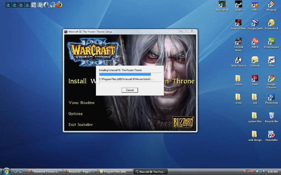Image resolution: width=281 pixels, height=175 pixels.
Task: Click Switch Between Windows quick launch icon
Action: (x=20, y=172)
